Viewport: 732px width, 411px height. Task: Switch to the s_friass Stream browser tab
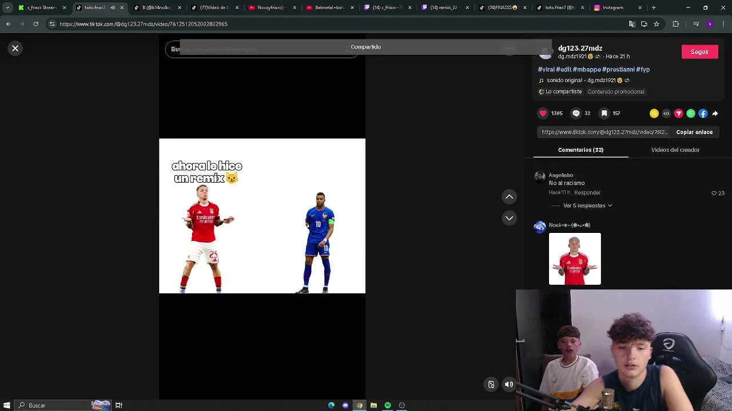41,7
